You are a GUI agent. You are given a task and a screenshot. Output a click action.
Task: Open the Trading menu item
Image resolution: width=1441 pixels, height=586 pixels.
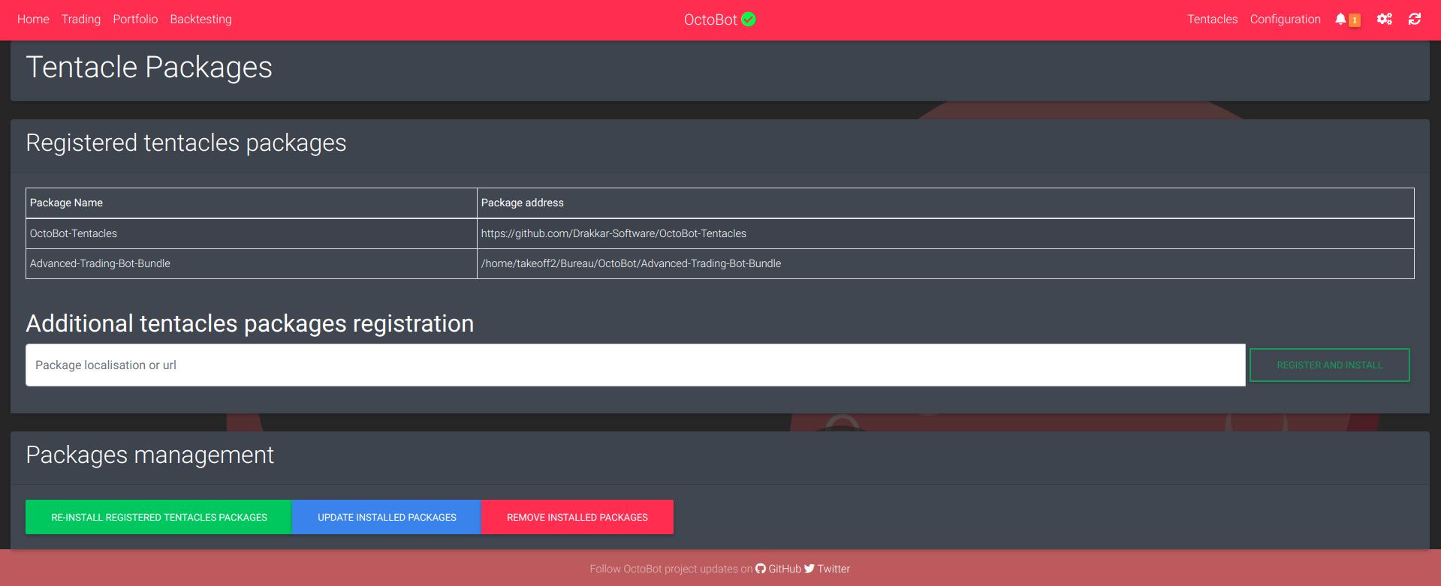tap(81, 20)
